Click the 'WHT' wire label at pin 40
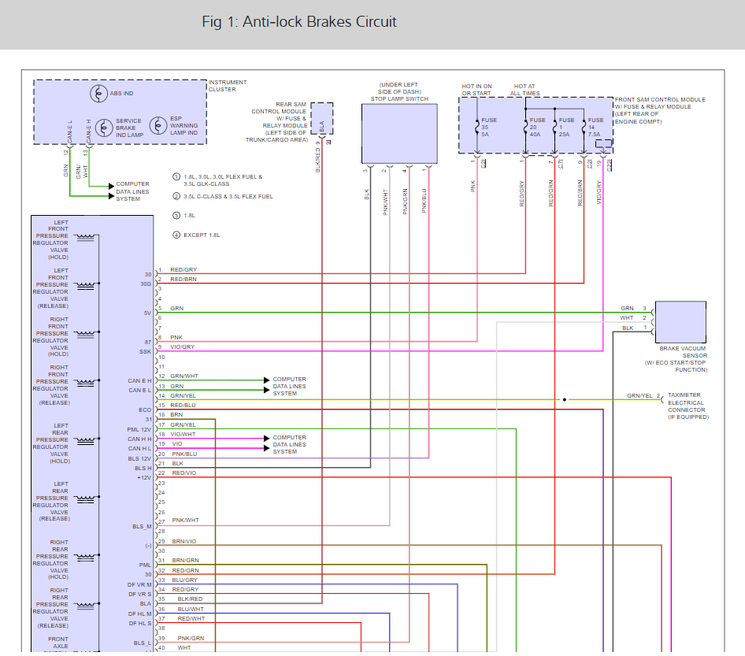The height and width of the screenshot is (656, 745). (x=183, y=648)
